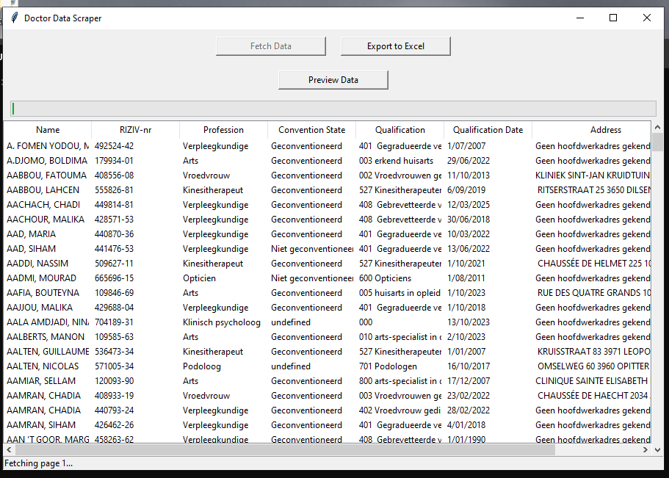Click the RIZIV-nr column header
This screenshot has width=669, height=478.
(x=135, y=129)
